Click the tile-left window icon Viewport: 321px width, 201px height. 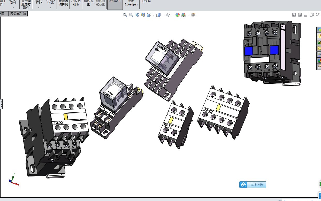point(294,15)
